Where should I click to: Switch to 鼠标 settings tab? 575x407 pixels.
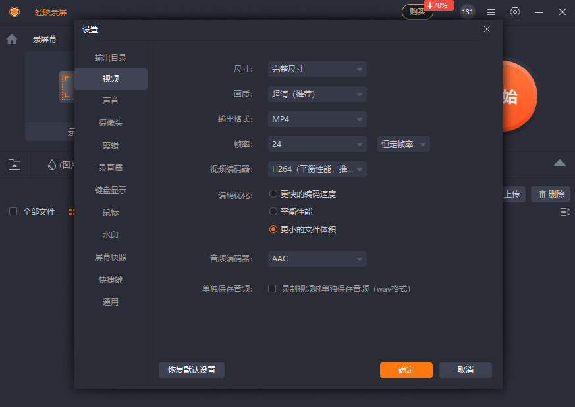[x=111, y=212]
